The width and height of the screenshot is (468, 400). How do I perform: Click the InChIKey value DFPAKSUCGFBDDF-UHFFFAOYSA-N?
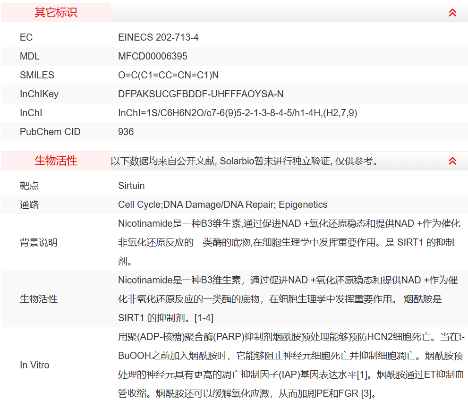click(201, 94)
